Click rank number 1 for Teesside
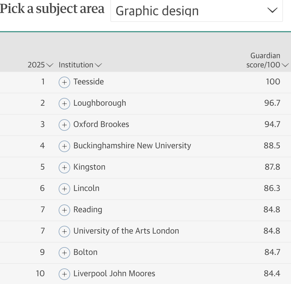Viewport: 291px width, 284px height. pos(43,82)
